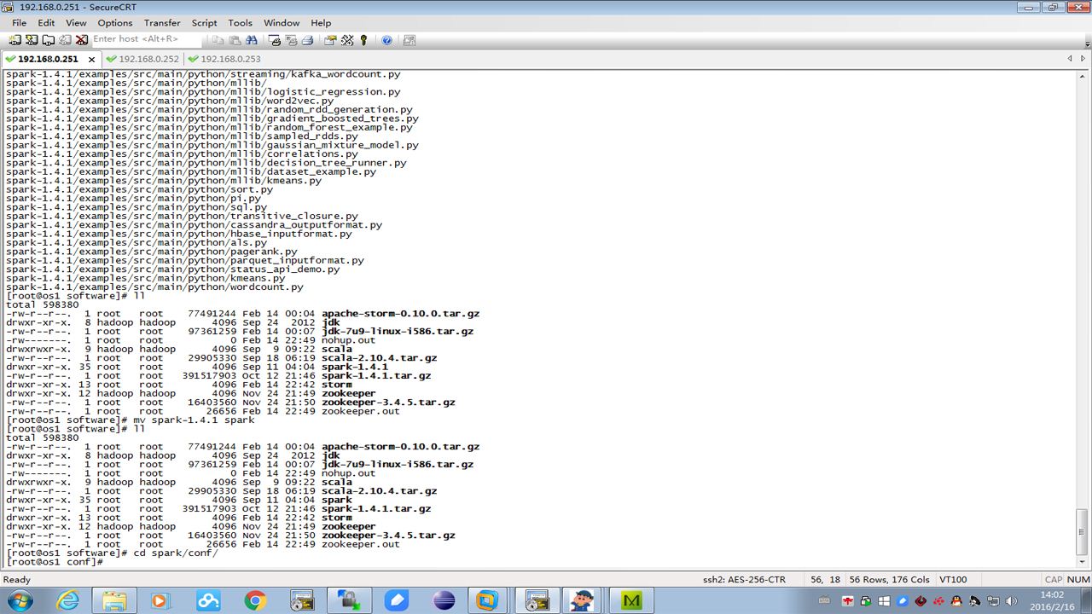
Task: Open the Transfer menu
Action: 162,23
